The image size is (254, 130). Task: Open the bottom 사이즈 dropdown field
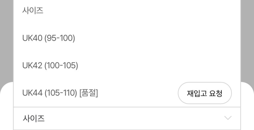click(x=127, y=118)
